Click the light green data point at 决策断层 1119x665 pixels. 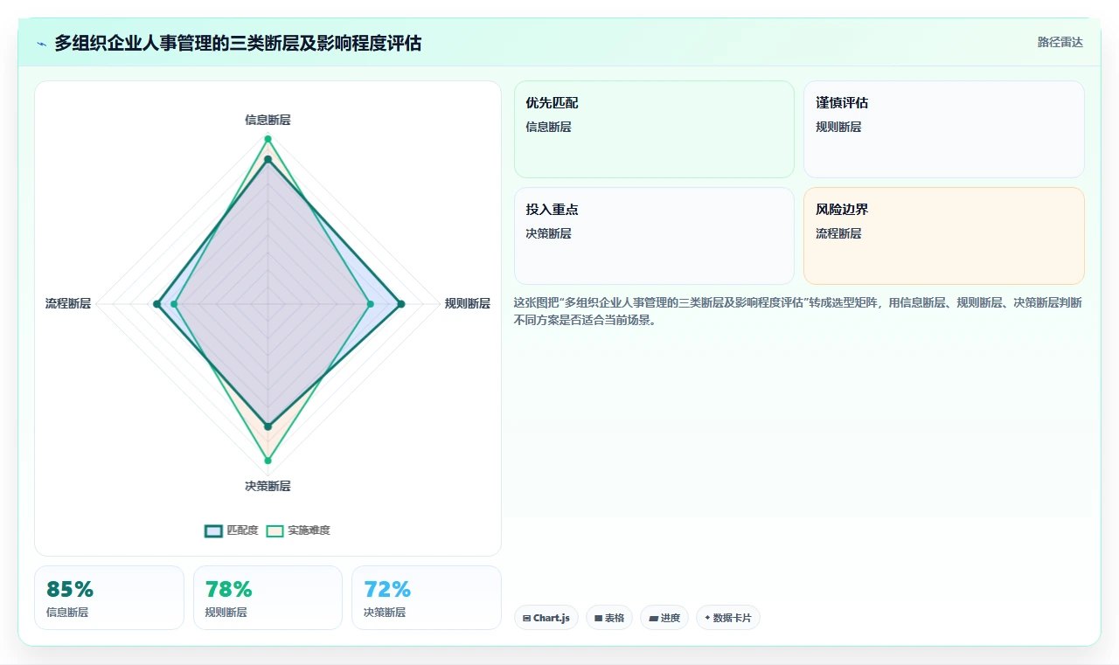click(268, 461)
